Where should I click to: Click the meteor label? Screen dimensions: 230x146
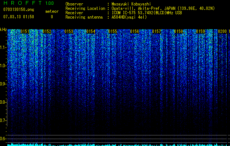pos(52,11)
